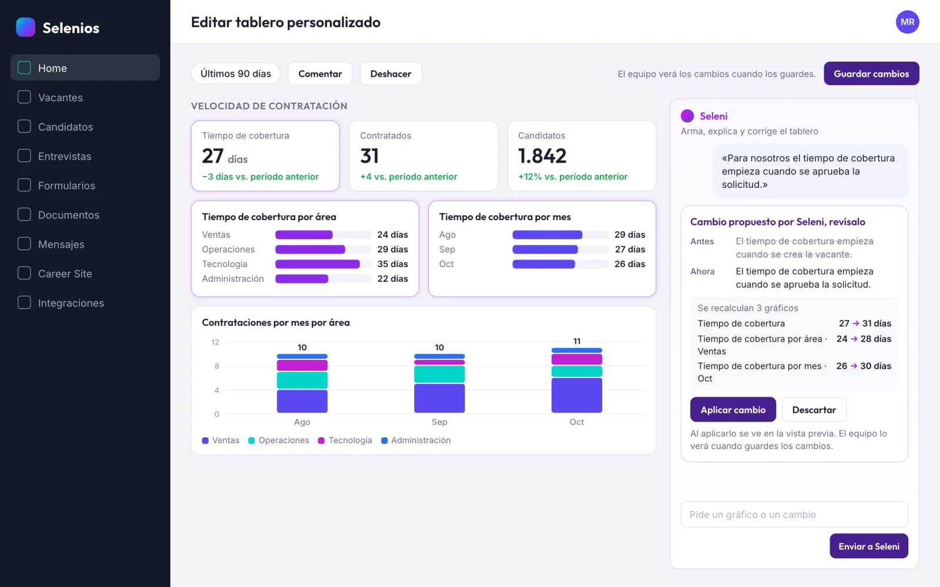Open the MR user avatar

(x=907, y=22)
